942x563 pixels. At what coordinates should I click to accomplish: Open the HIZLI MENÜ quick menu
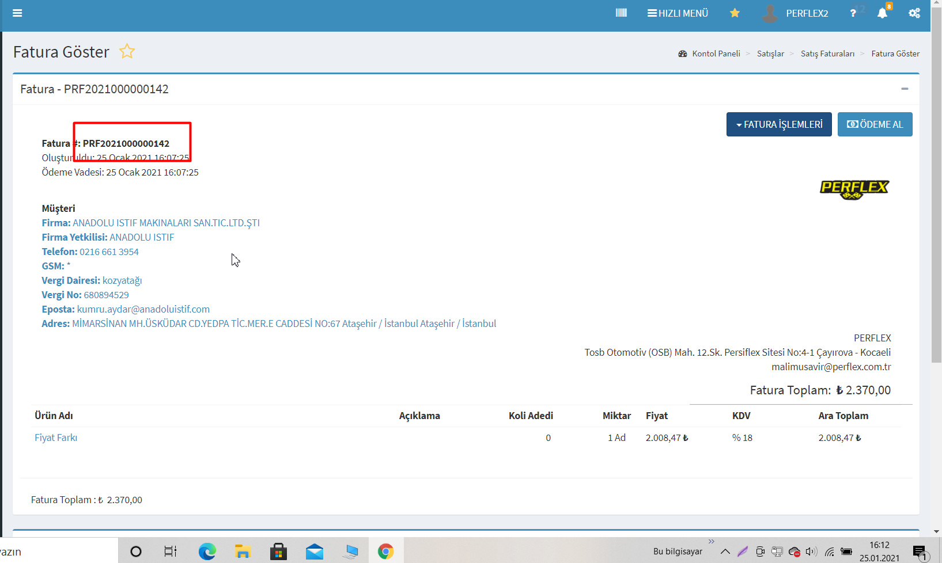coord(678,13)
